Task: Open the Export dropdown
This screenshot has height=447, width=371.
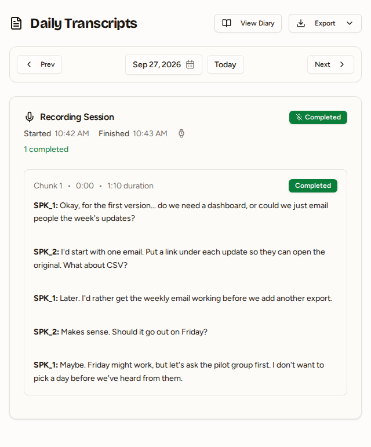Action: click(x=325, y=23)
